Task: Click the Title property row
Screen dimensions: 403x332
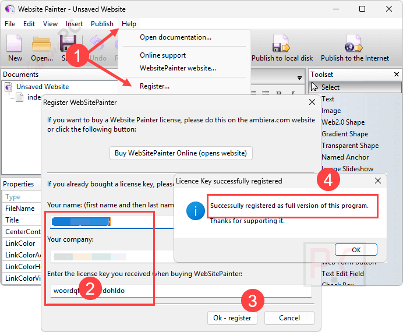Action: coord(22,220)
